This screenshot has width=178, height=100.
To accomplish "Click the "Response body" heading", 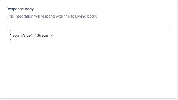I will [20, 9].
